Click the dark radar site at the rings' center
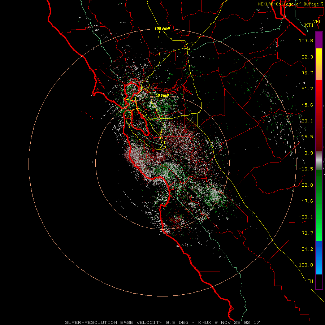Image resolution: width=325 pixels, height=325 pixels. coord(163,162)
